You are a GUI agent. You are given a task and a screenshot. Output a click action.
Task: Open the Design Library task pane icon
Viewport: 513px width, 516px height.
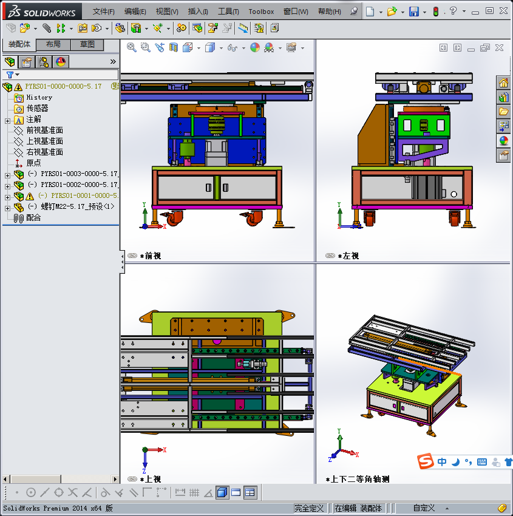[503, 97]
